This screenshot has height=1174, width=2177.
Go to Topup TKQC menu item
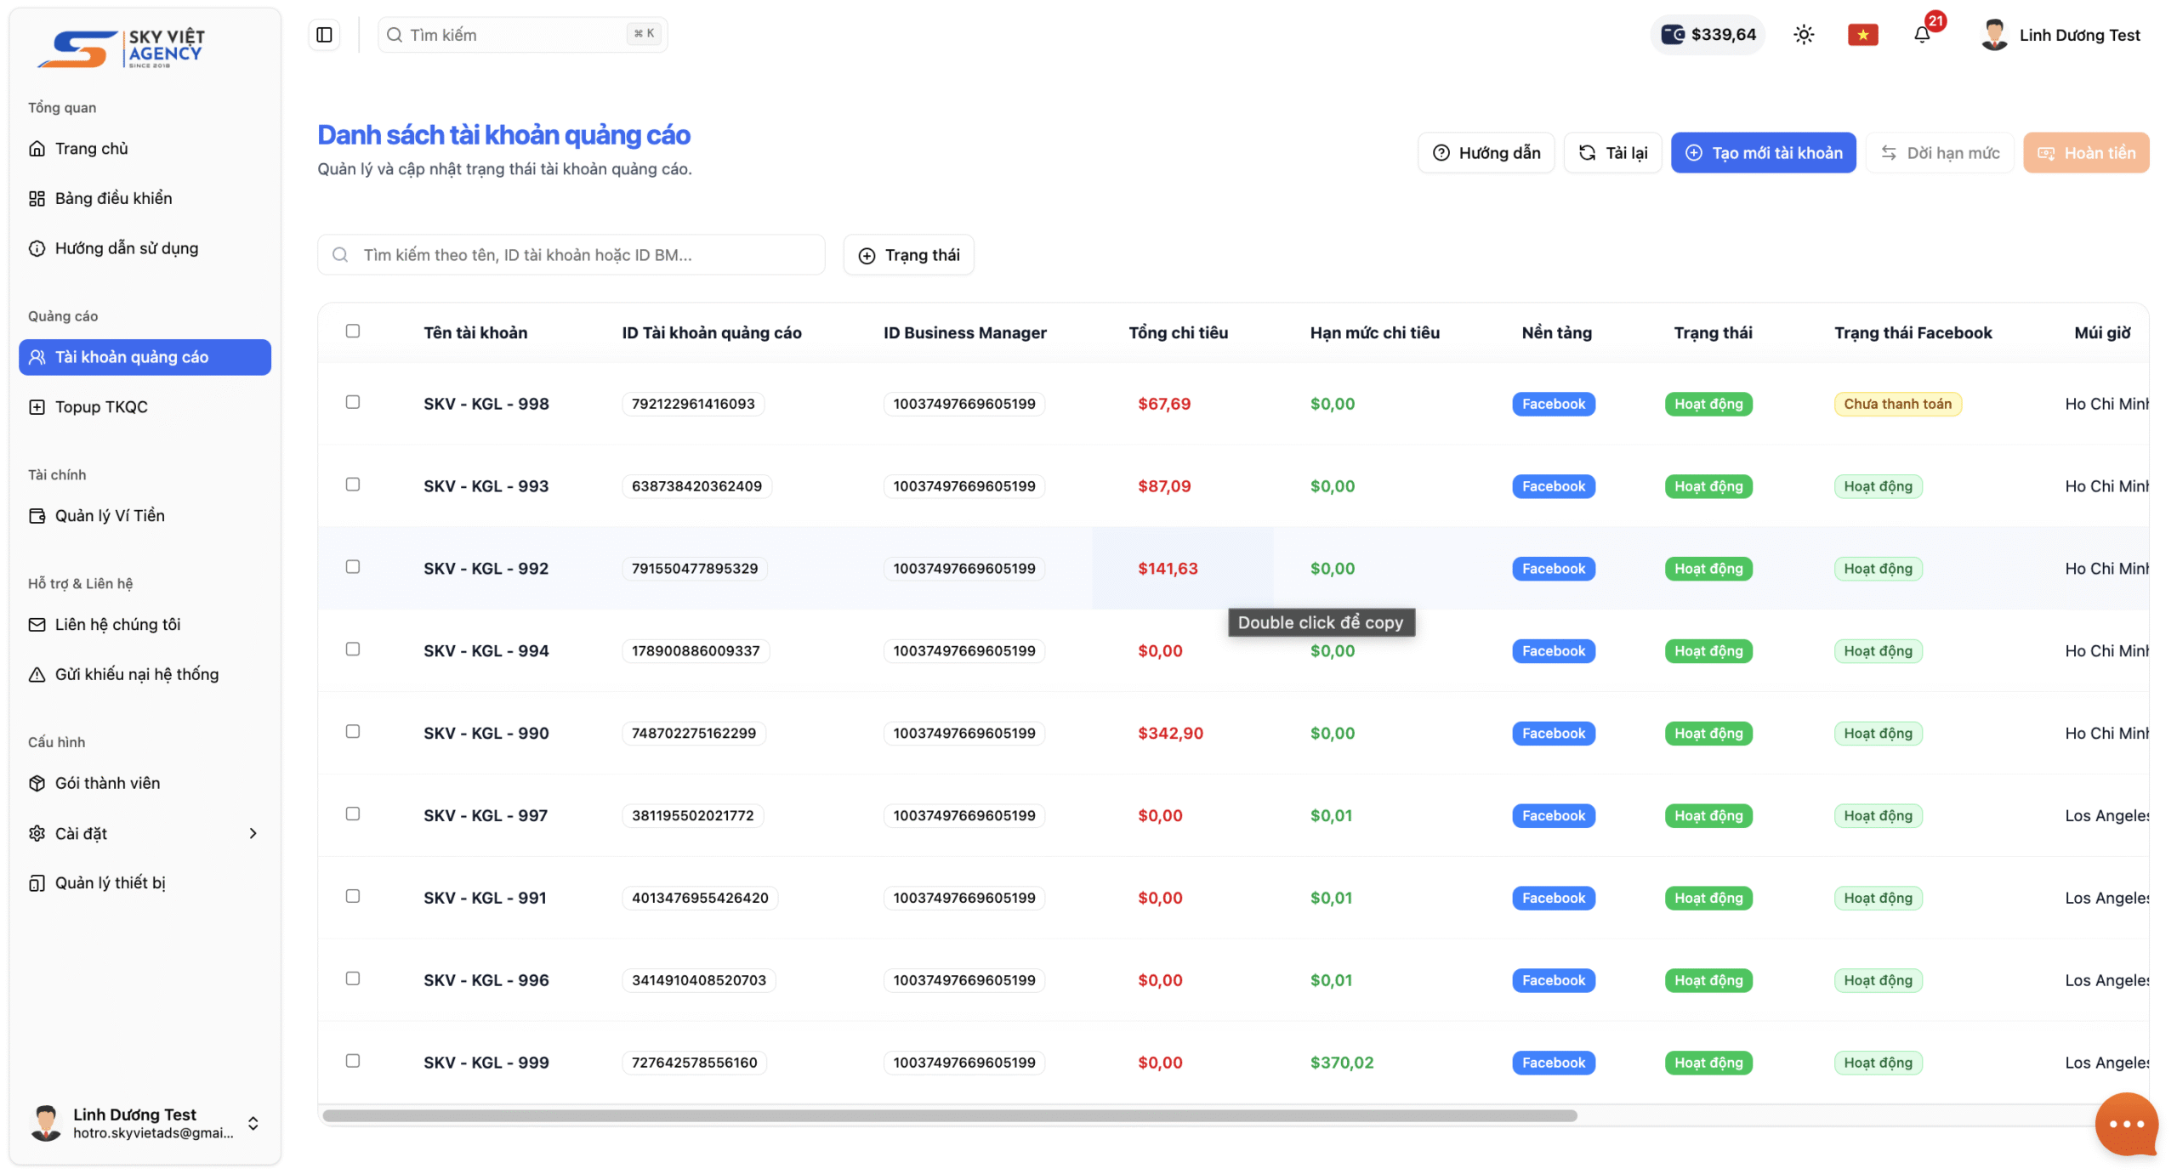pyautogui.click(x=101, y=407)
